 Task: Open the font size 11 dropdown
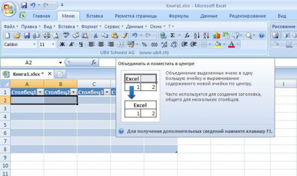point(53,44)
